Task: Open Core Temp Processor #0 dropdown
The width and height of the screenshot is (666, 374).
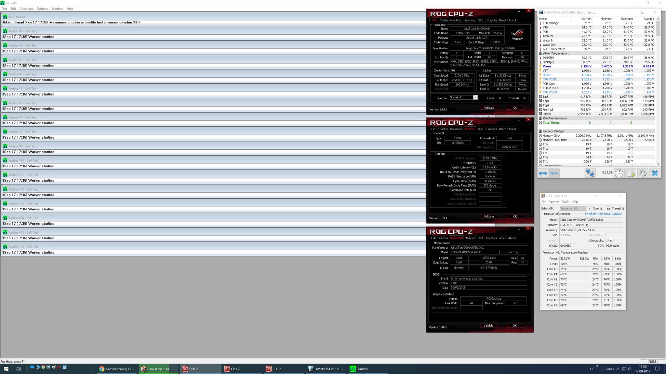Action: pos(573,208)
